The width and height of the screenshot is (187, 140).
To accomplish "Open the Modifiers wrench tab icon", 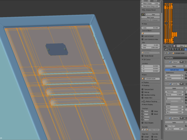I will (185, 49).
